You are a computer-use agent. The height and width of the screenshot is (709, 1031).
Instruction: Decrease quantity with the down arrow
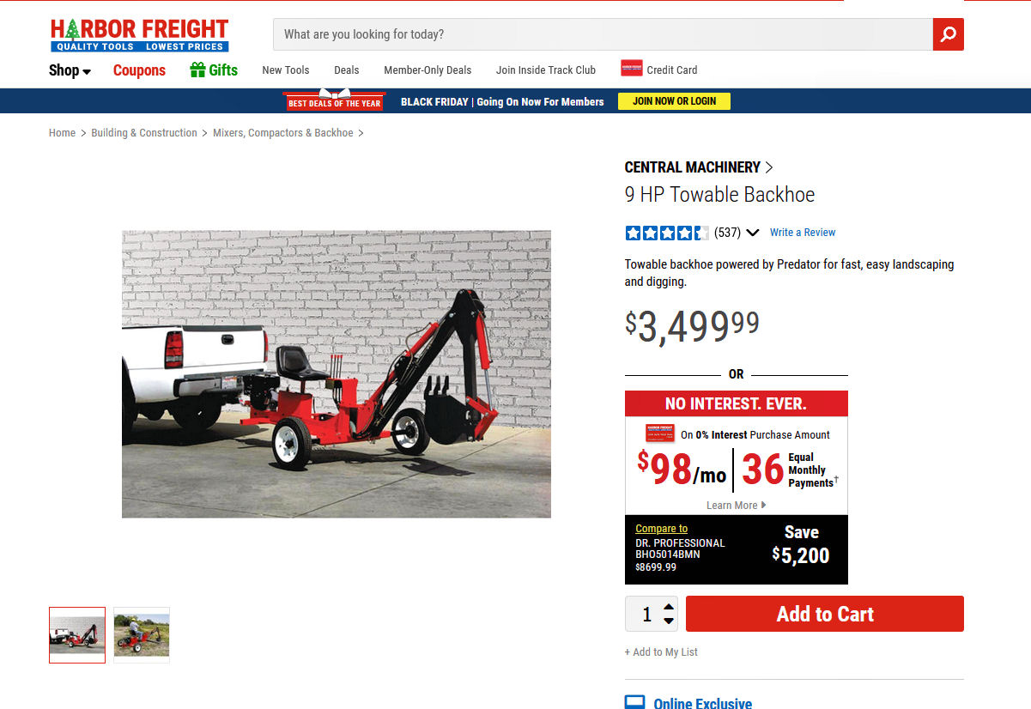coord(669,621)
